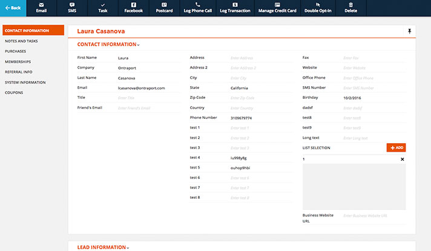The width and height of the screenshot is (431, 251).
Task: Click the test 3 field
Action: (262, 148)
